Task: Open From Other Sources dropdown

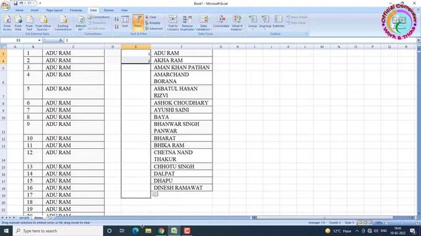Action: [x=43, y=23]
